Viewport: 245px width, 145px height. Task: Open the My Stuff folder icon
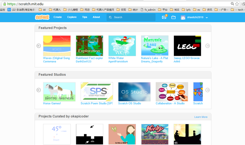(174, 17)
